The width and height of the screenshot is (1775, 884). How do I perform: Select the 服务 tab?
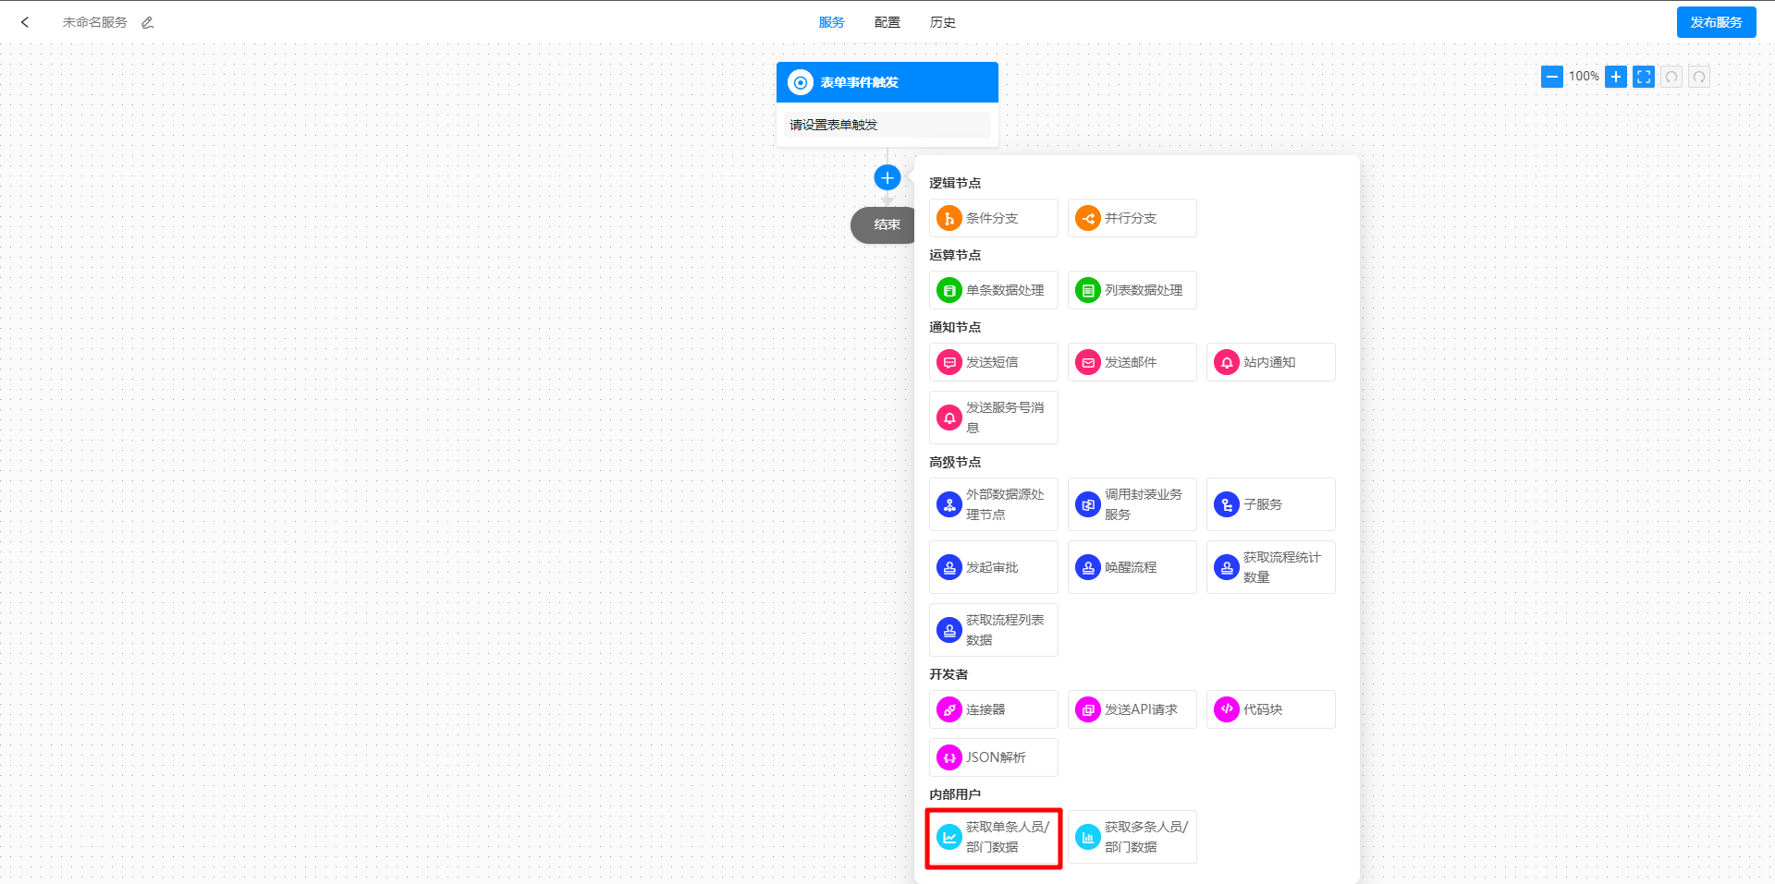coord(831,22)
